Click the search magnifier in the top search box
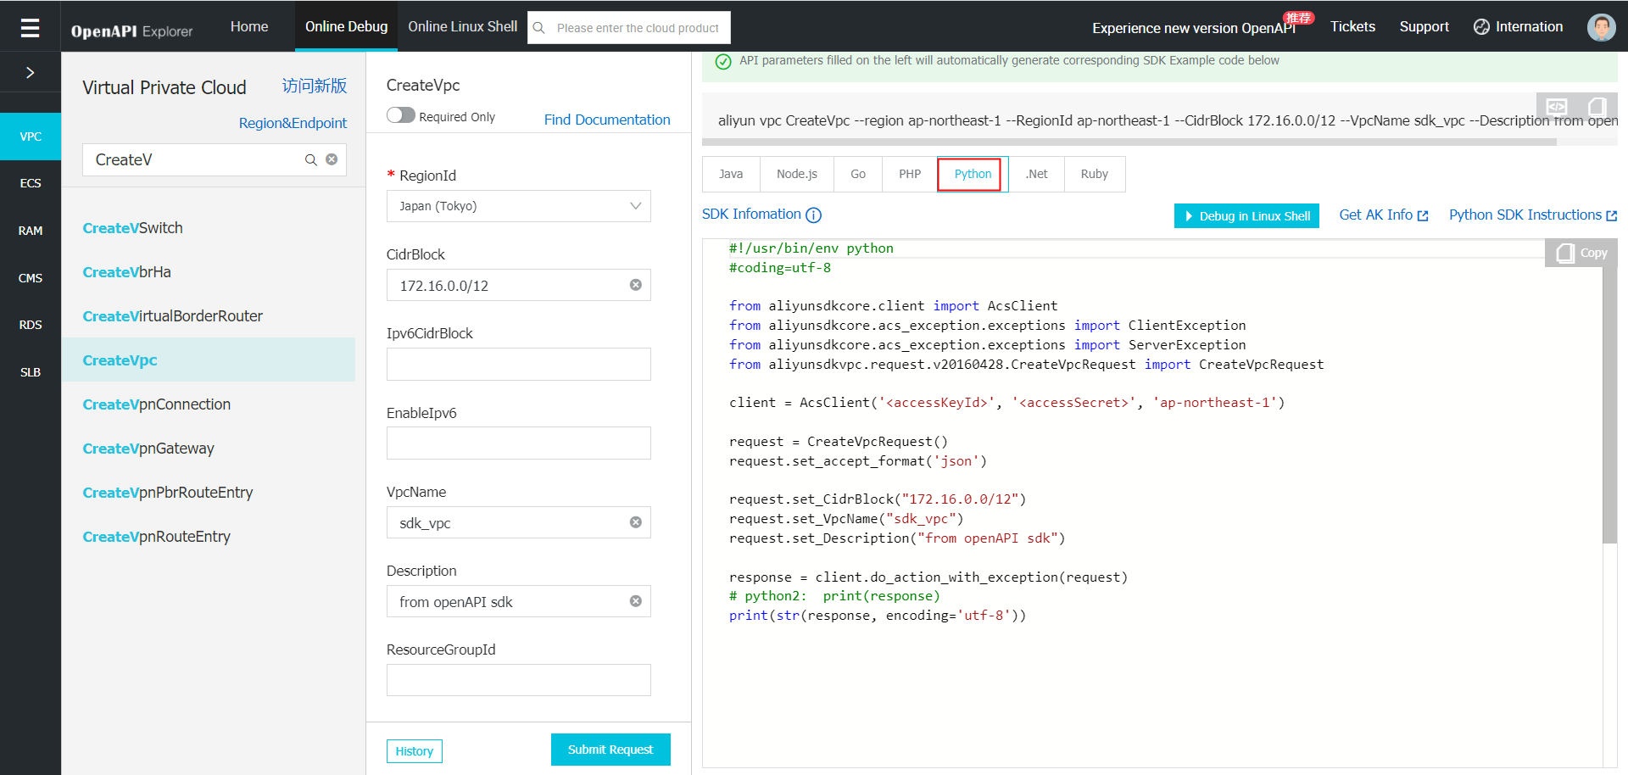 pos(538,28)
